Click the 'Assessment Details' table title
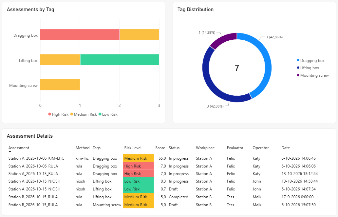 point(30,136)
